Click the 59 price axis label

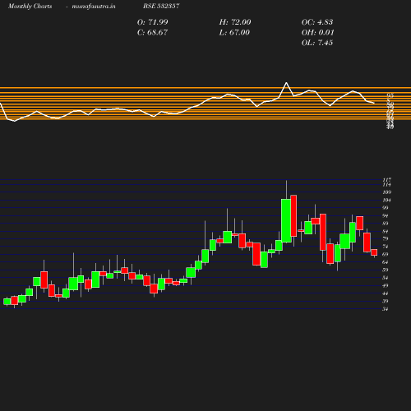tap(386, 270)
